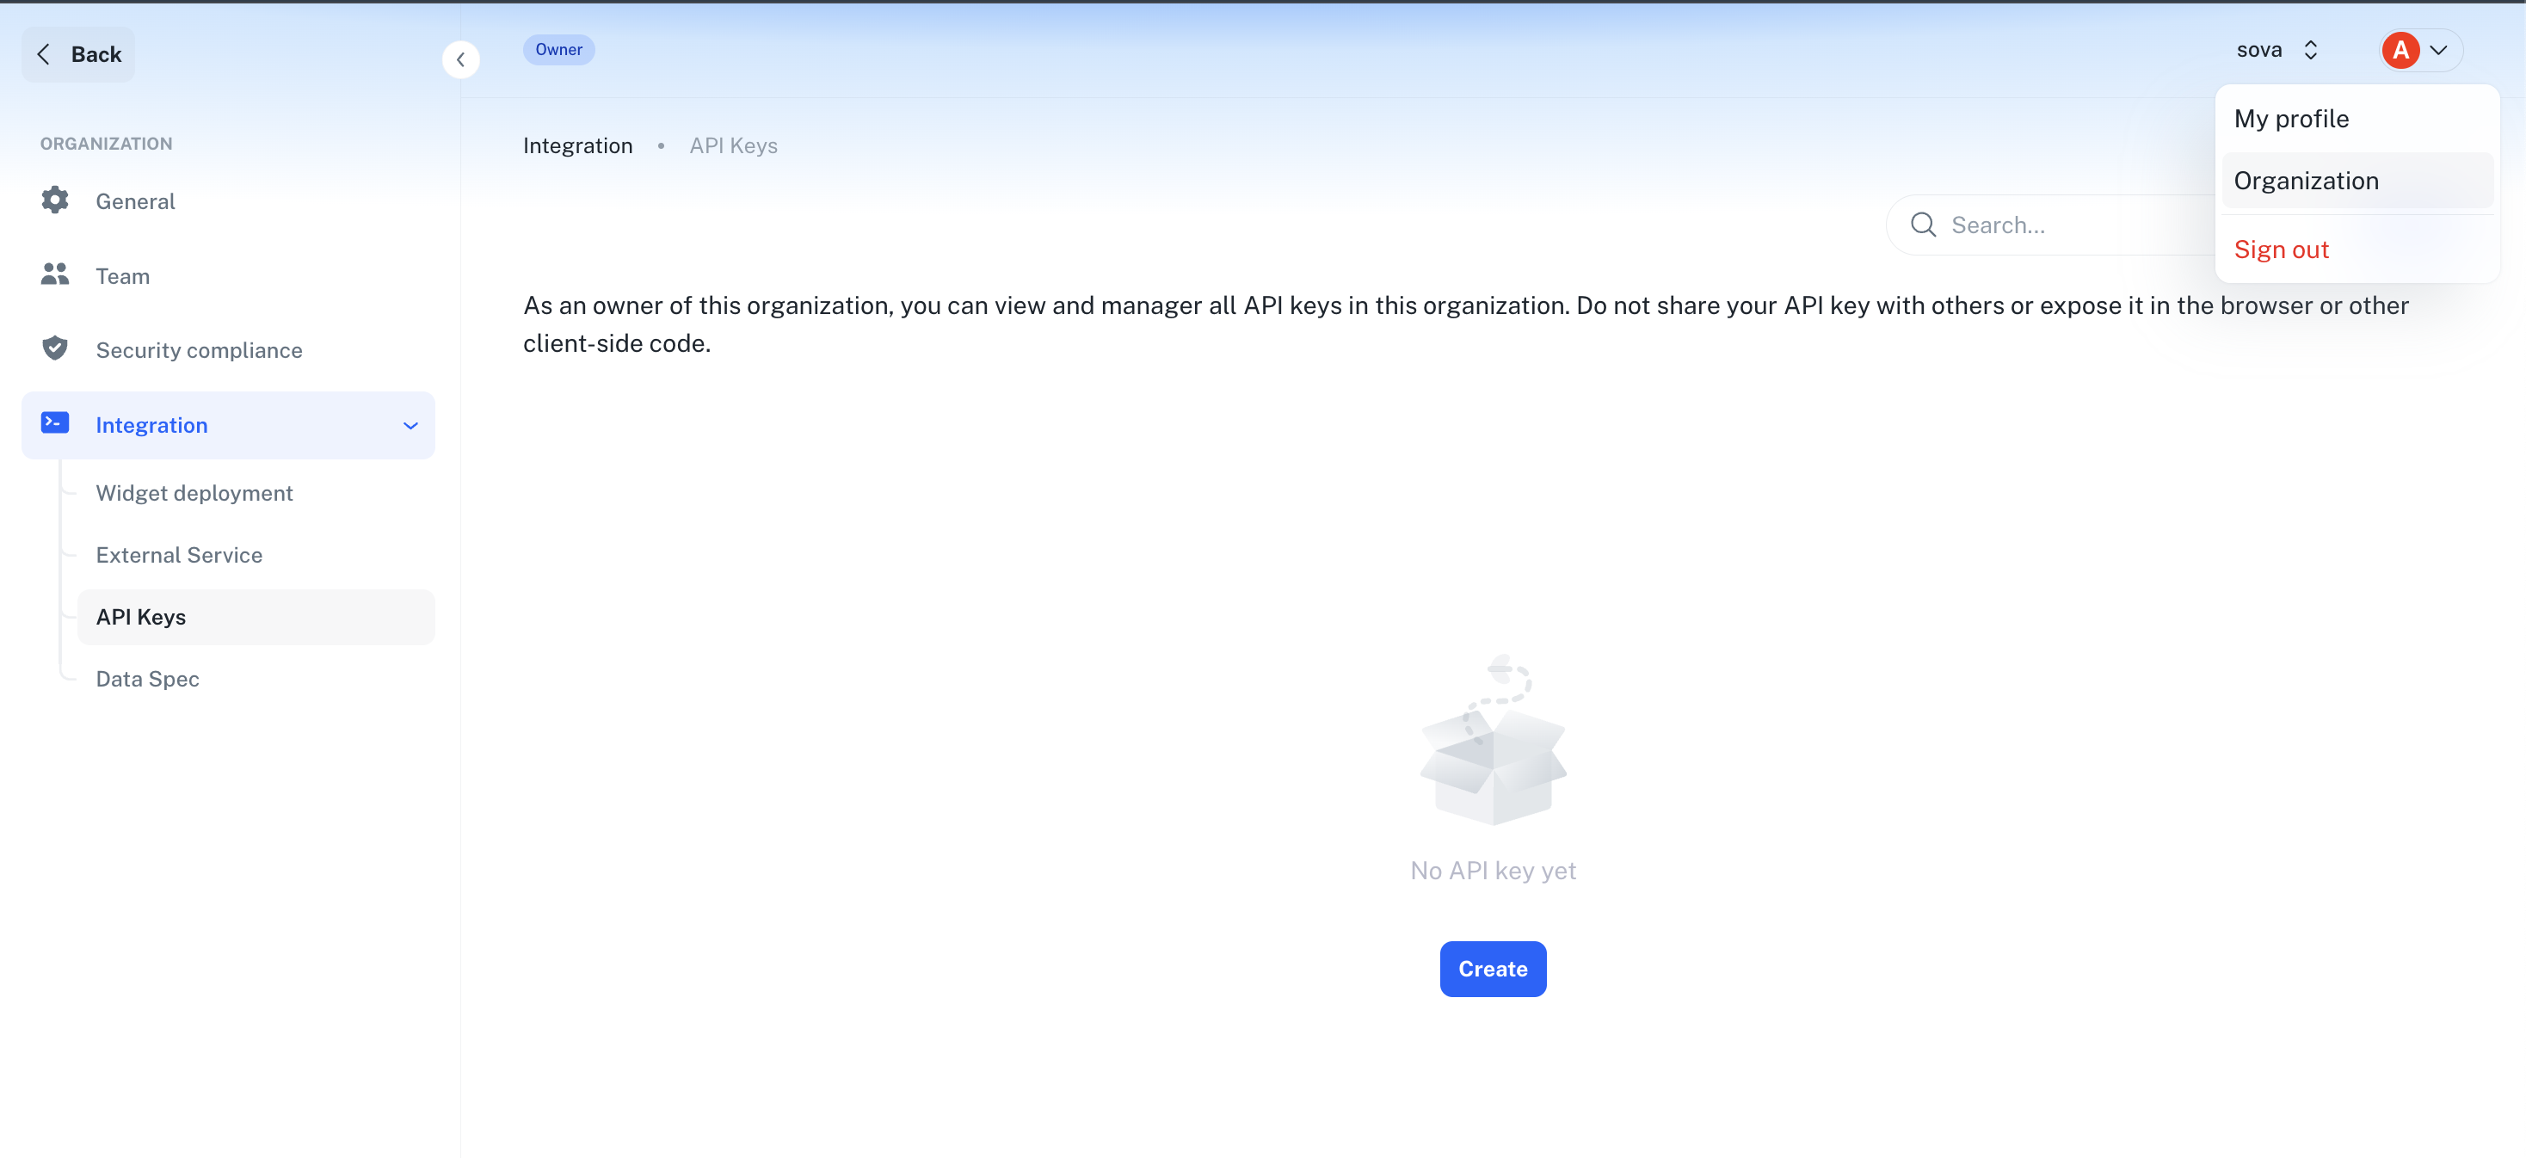Open Security compliance via the shield icon

(55, 348)
